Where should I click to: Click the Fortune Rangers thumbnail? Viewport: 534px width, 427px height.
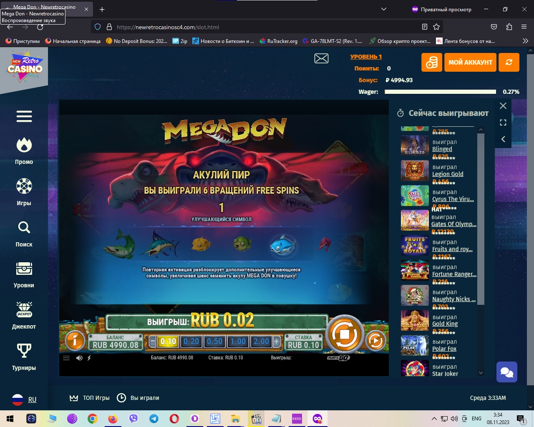(415, 271)
